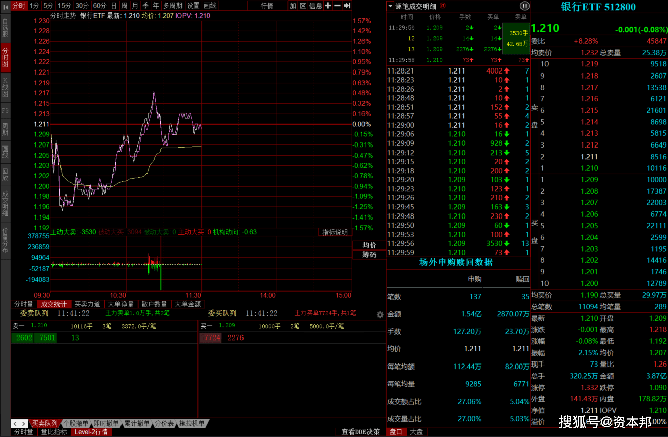The width and height of the screenshot is (668, 437).
Task: Click the 查看DDE决策 link
Action: click(x=360, y=432)
